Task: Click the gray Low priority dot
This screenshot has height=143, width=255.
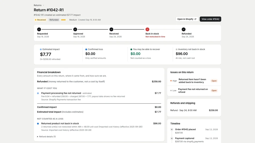Action: coord(171,91)
